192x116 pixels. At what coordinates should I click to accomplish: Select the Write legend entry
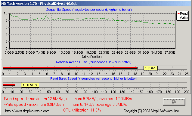[x=183, y=18]
